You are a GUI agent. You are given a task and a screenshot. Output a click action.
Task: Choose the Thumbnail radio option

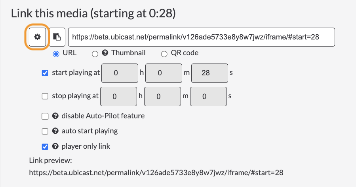pyautogui.click(x=95, y=54)
